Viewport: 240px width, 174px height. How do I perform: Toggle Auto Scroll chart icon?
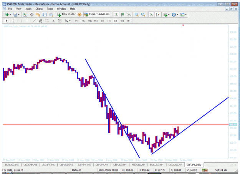[x=151, y=15]
